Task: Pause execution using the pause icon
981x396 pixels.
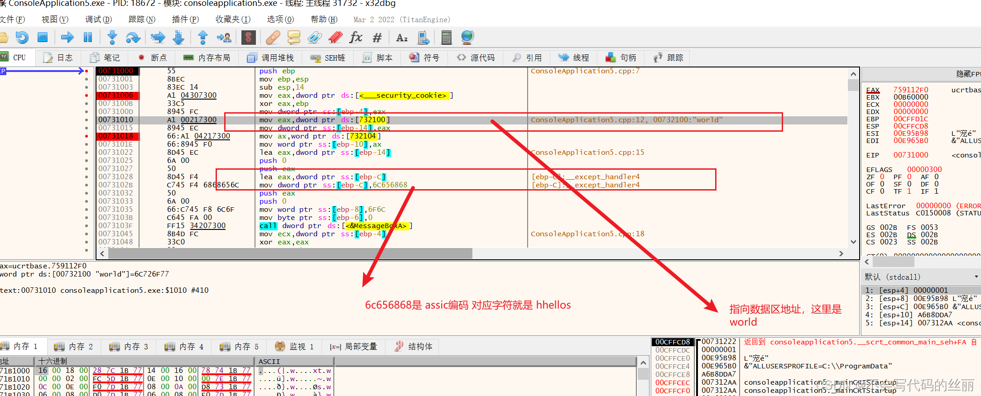Action: click(x=88, y=38)
